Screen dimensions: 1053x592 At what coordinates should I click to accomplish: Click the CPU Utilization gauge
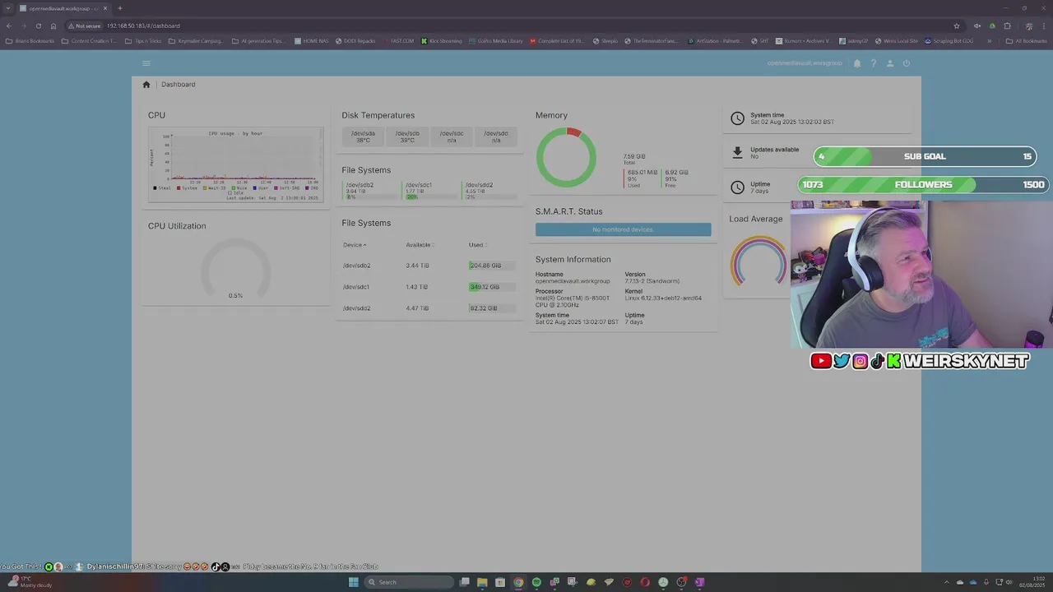[236, 270]
